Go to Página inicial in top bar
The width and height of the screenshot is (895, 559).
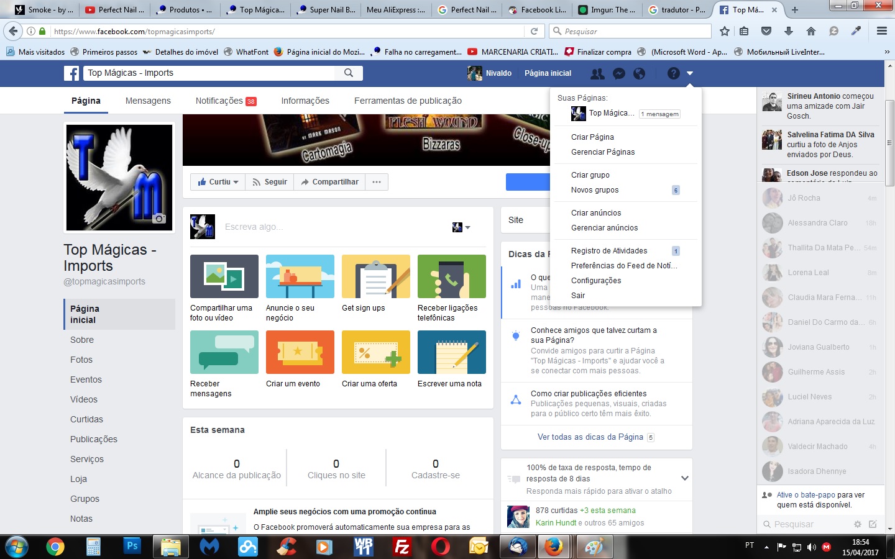[548, 73]
